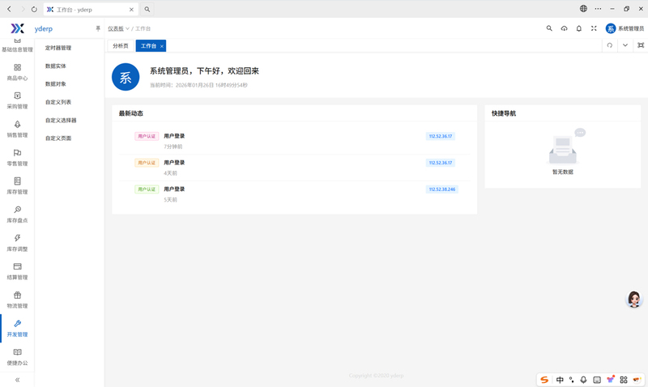Expand the tab options chevron dropdown

tap(625, 45)
